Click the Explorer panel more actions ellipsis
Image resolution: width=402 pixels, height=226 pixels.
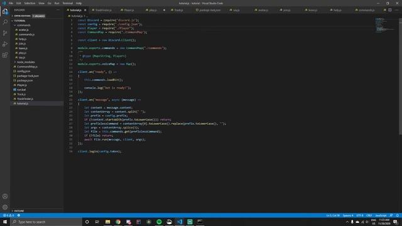[58, 10]
